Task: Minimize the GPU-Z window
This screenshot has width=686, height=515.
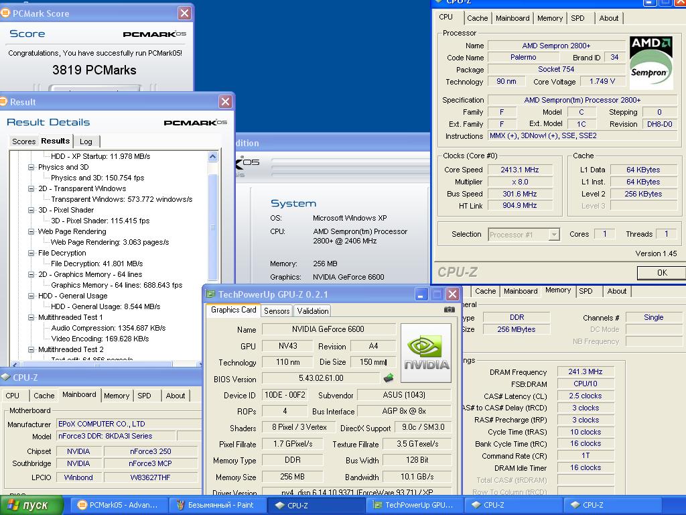Action: pyautogui.click(x=421, y=294)
